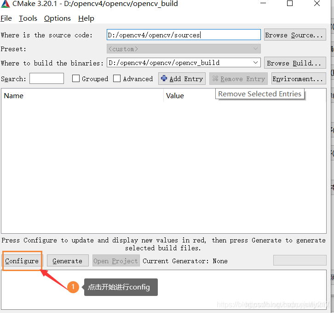Click the Generate button
The height and width of the screenshot is (313, 334).
(x=68, y=261)
